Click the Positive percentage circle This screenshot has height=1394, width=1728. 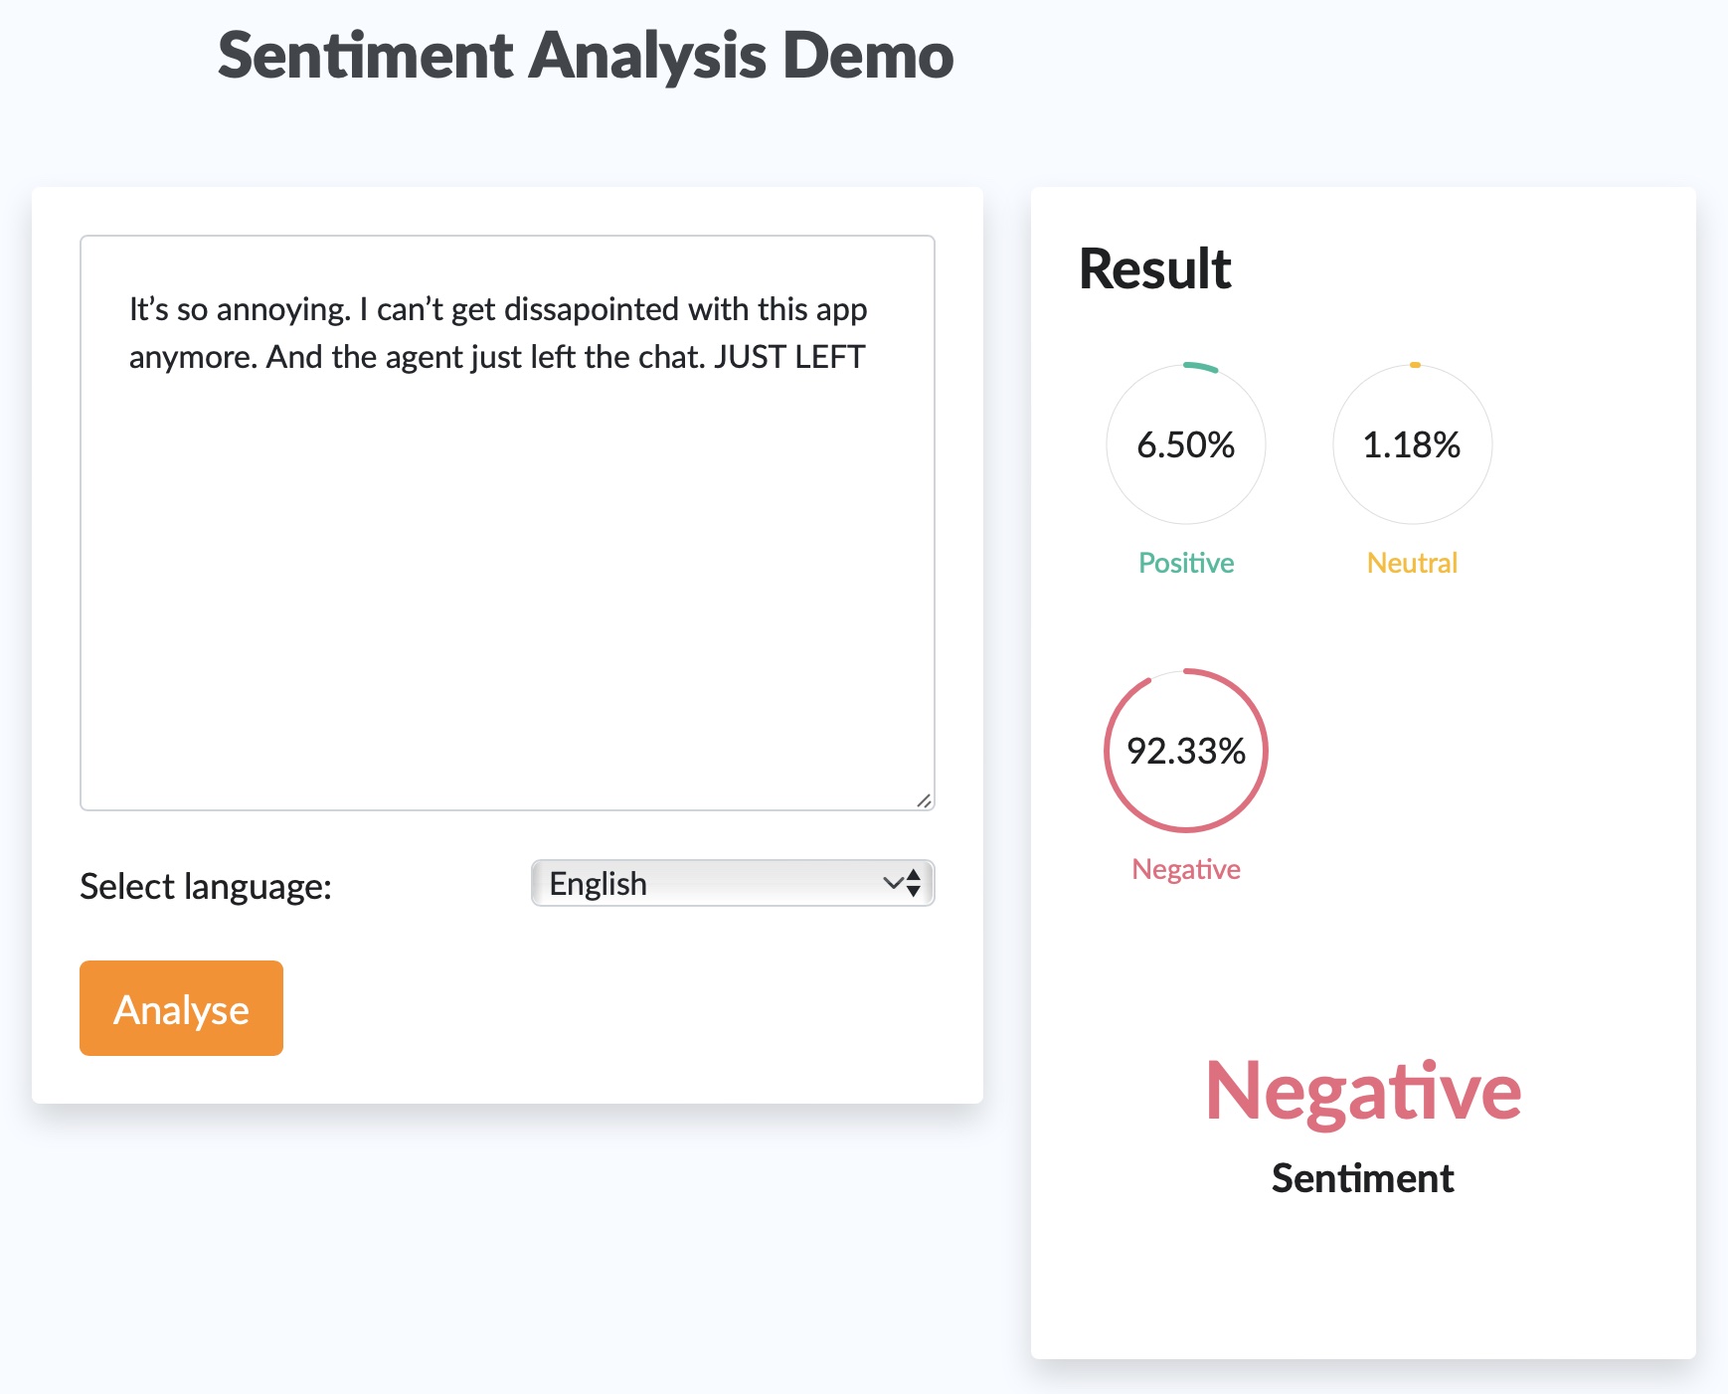pyautogui.click(x=1185, y=445)
